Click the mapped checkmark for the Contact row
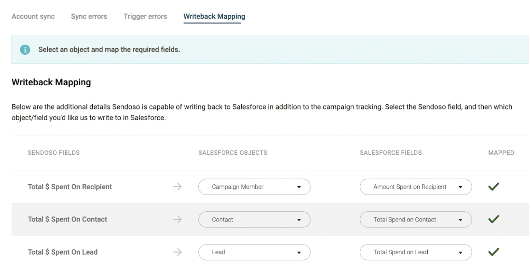Image resolution: width=529 pixels, height=266 pixels. coord(493,219)
